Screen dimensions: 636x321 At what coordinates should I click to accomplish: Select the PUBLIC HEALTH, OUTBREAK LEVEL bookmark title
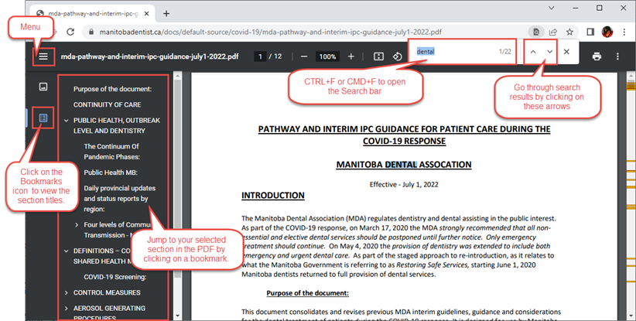click(117, 125)
